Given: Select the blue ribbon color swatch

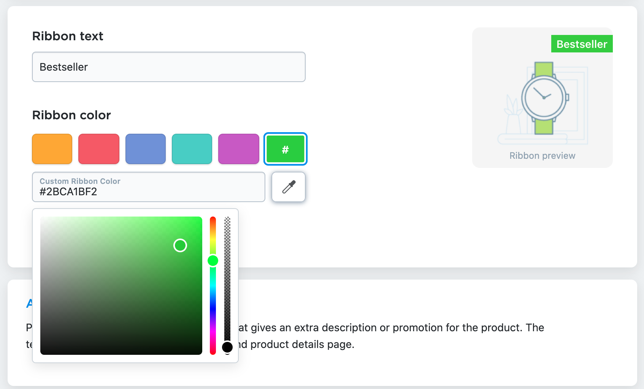Looking at the screenshot, I should (x=145, y=149).
